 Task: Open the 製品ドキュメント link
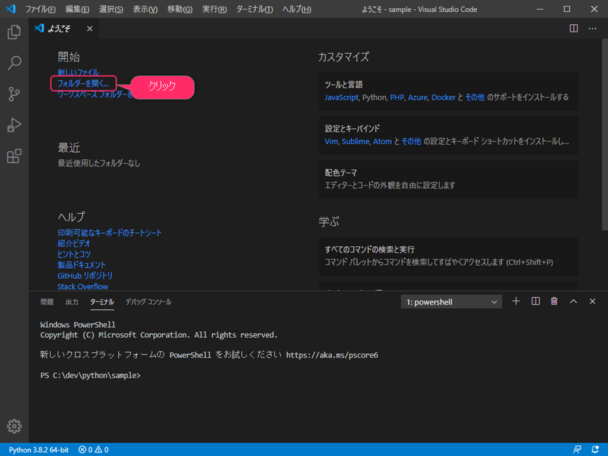pyautogui.click(x=81, y=265)
